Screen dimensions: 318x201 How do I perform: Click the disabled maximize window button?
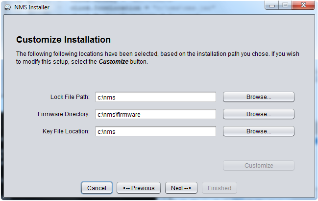(x=285, y=5)
